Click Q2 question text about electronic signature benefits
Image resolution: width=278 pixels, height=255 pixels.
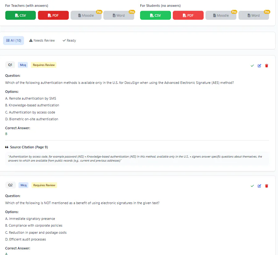82,203
